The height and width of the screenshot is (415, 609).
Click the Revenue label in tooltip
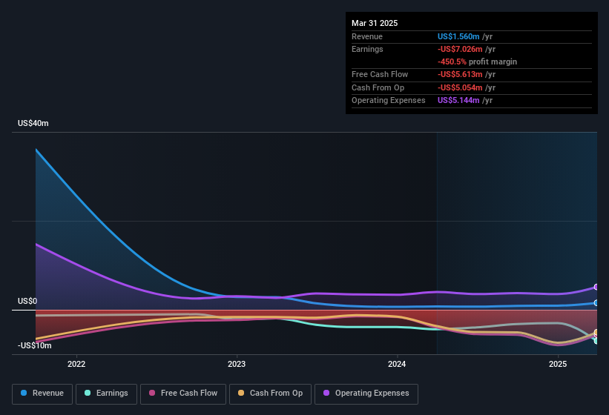coord(367,36)
